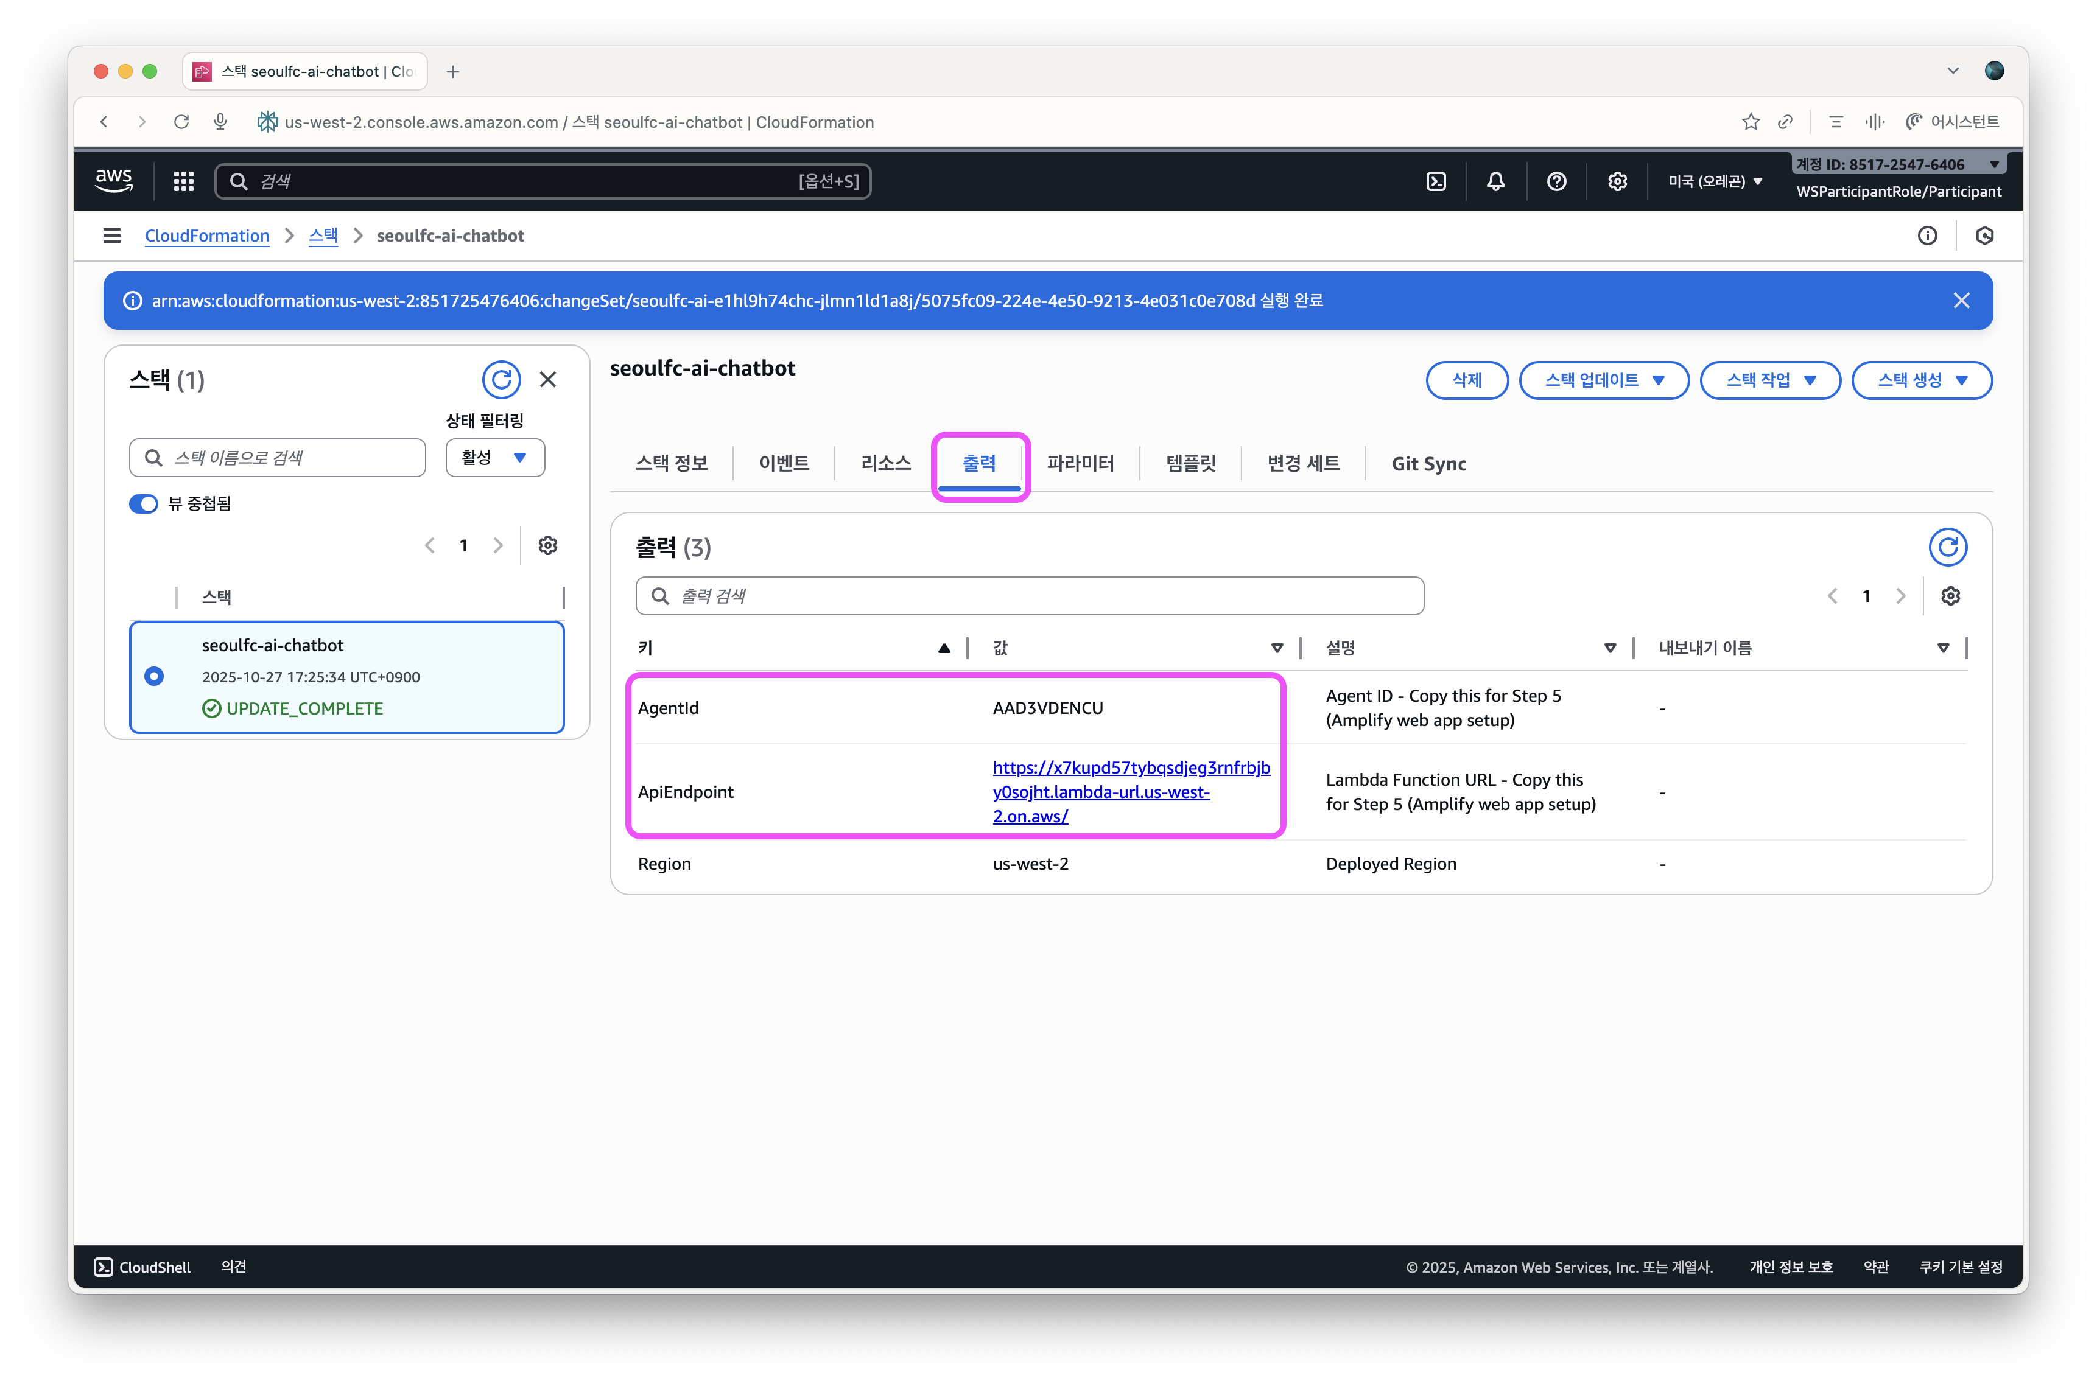Open the 쿠키 기본 설정 link
The image size is (2097, 1384).
click(1960, 1267)
